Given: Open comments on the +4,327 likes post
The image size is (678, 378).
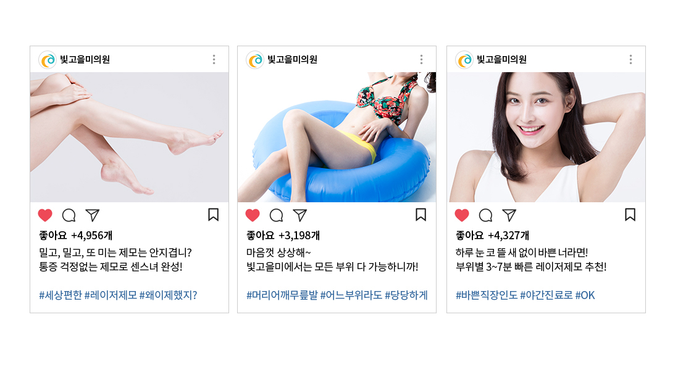Looking at the screenshot, I should [x=485, y=215].
